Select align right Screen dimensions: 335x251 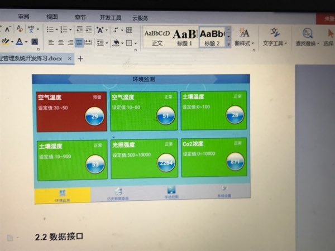click(70, 43)
